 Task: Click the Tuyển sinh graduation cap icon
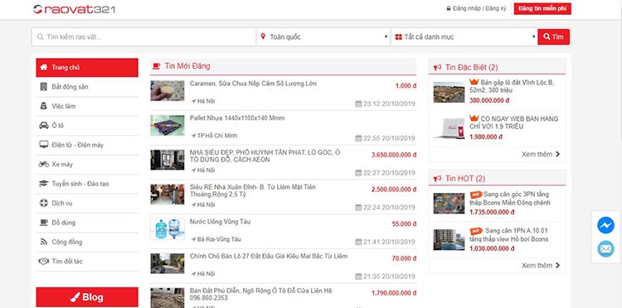(44, 184)
